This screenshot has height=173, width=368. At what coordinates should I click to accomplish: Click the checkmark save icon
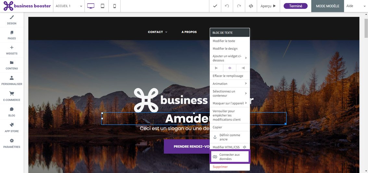[215, 6]
